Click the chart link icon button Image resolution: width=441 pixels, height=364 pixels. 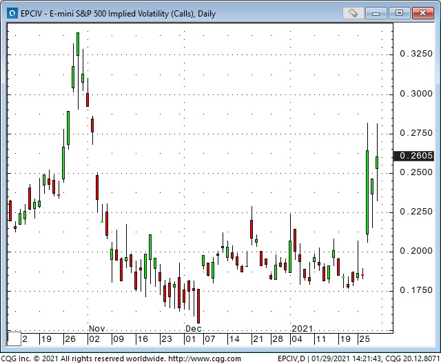(353, 13)
